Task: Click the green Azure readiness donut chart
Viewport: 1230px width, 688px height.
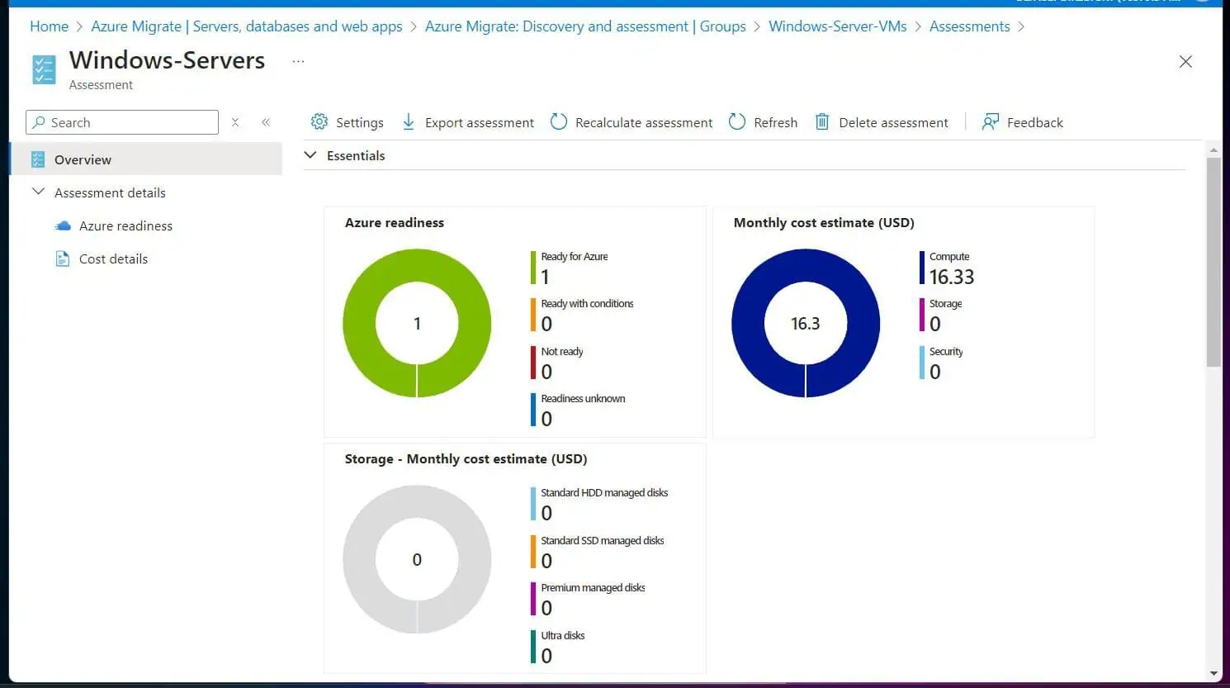Action: tap(359, 323)
